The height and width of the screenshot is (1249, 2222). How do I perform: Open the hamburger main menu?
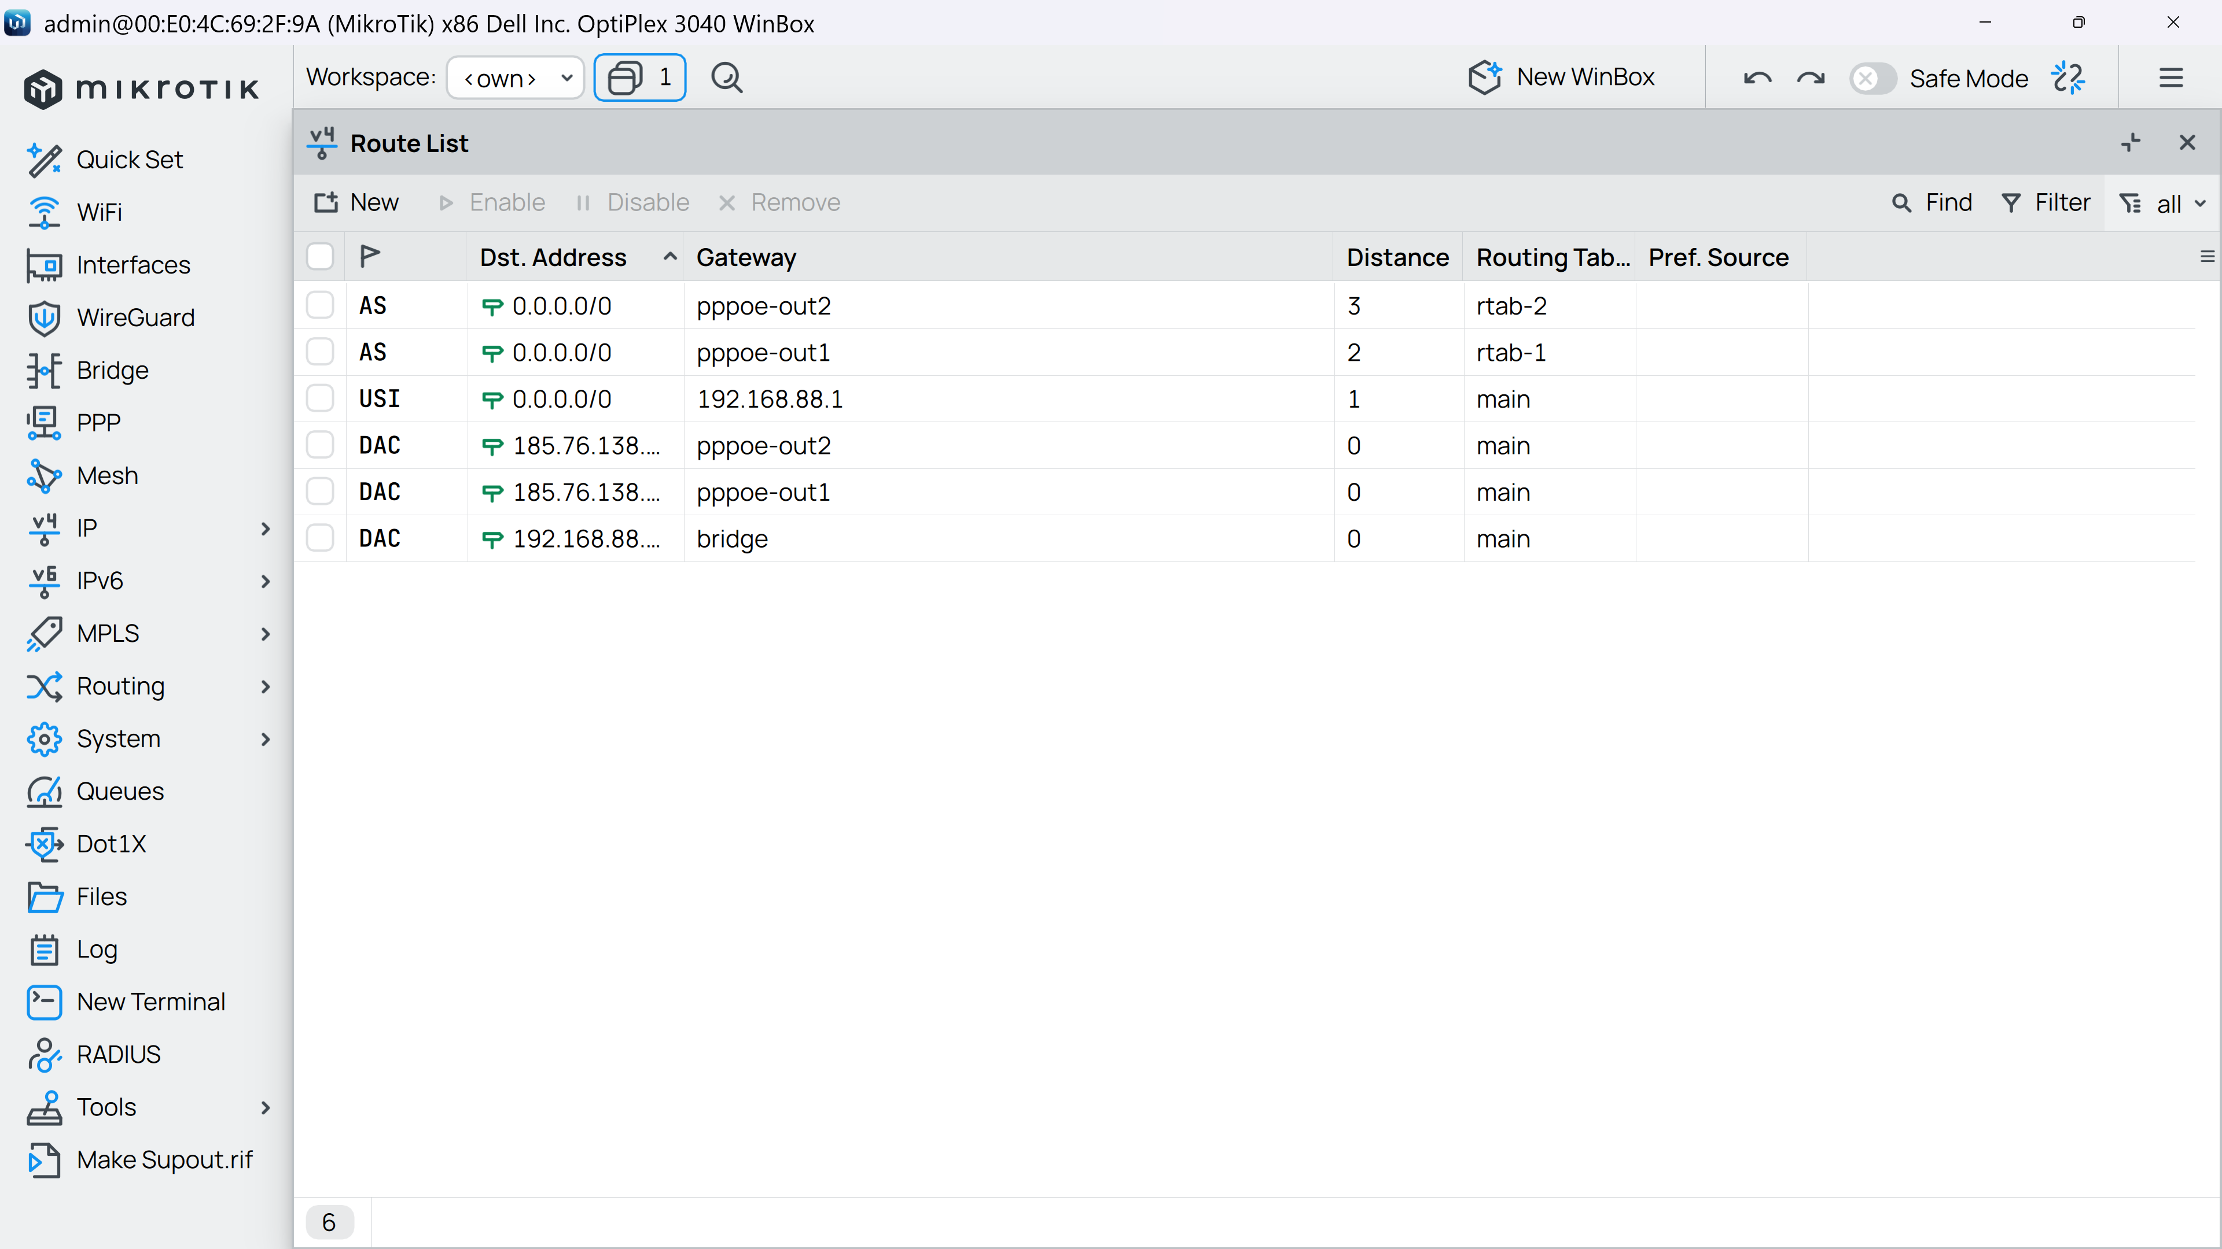(2171, 77)
